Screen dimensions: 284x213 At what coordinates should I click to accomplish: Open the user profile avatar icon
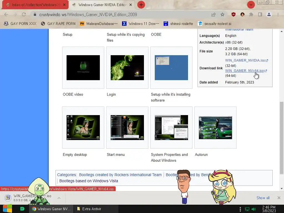point(269,14)
